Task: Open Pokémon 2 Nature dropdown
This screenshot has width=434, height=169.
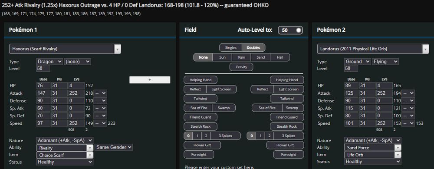Action: coord(373,140)
